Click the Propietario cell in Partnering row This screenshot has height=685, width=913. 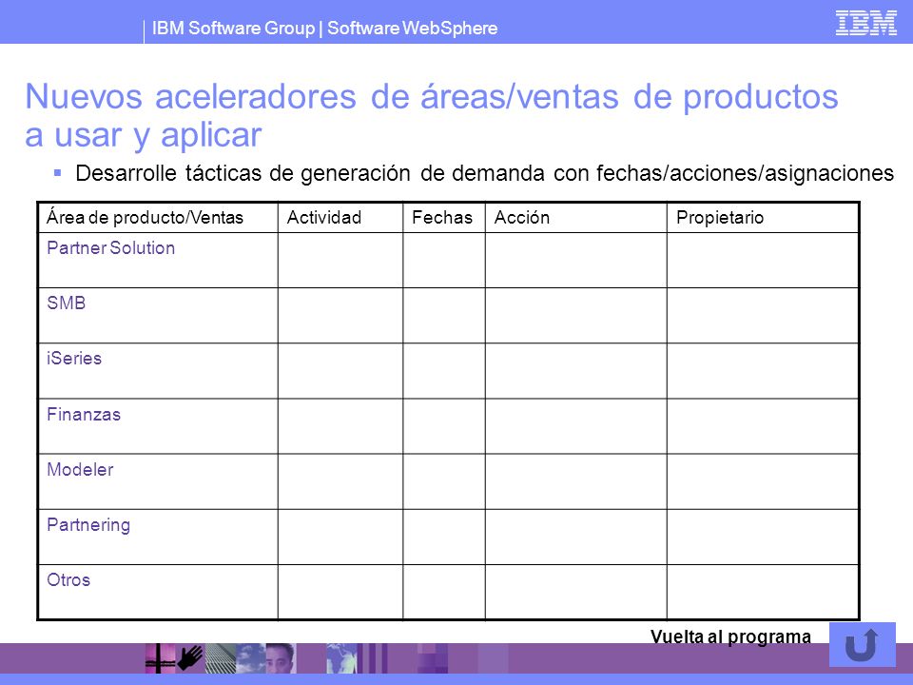coord(762,537)
